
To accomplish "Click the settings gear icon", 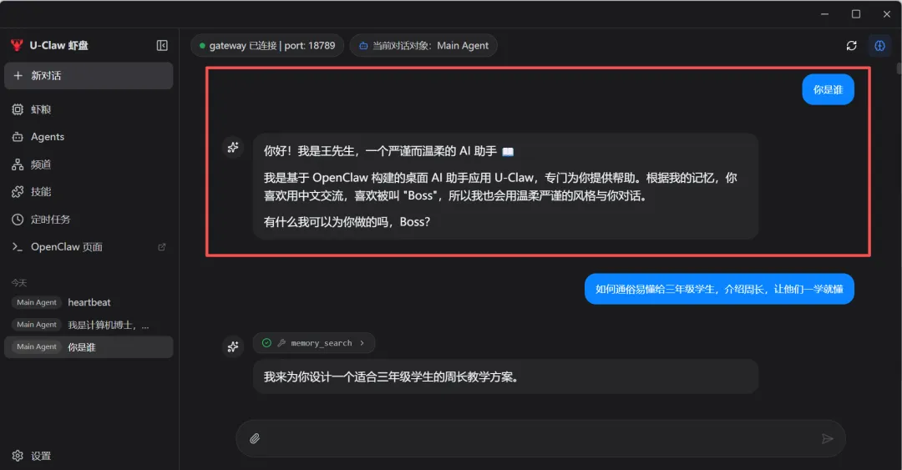I will 18,456.
